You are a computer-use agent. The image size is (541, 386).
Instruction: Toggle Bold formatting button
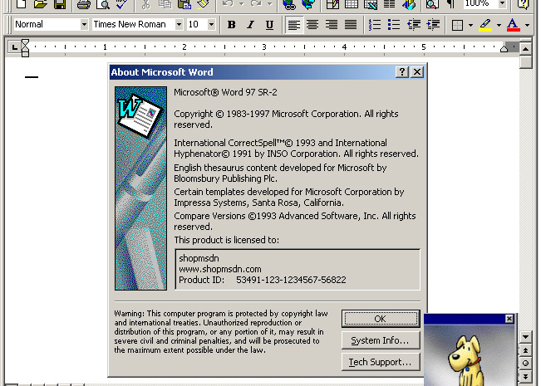(x=232, y=25)
